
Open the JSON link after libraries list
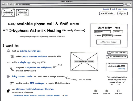[66, 95]
